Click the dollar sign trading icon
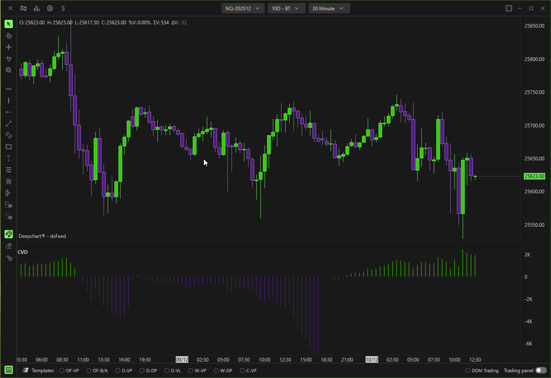This screenshot has width=551, height=378. pos(63,8)
